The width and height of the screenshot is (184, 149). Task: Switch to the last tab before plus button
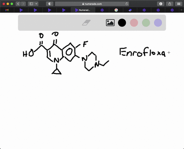tap(172, 10)
